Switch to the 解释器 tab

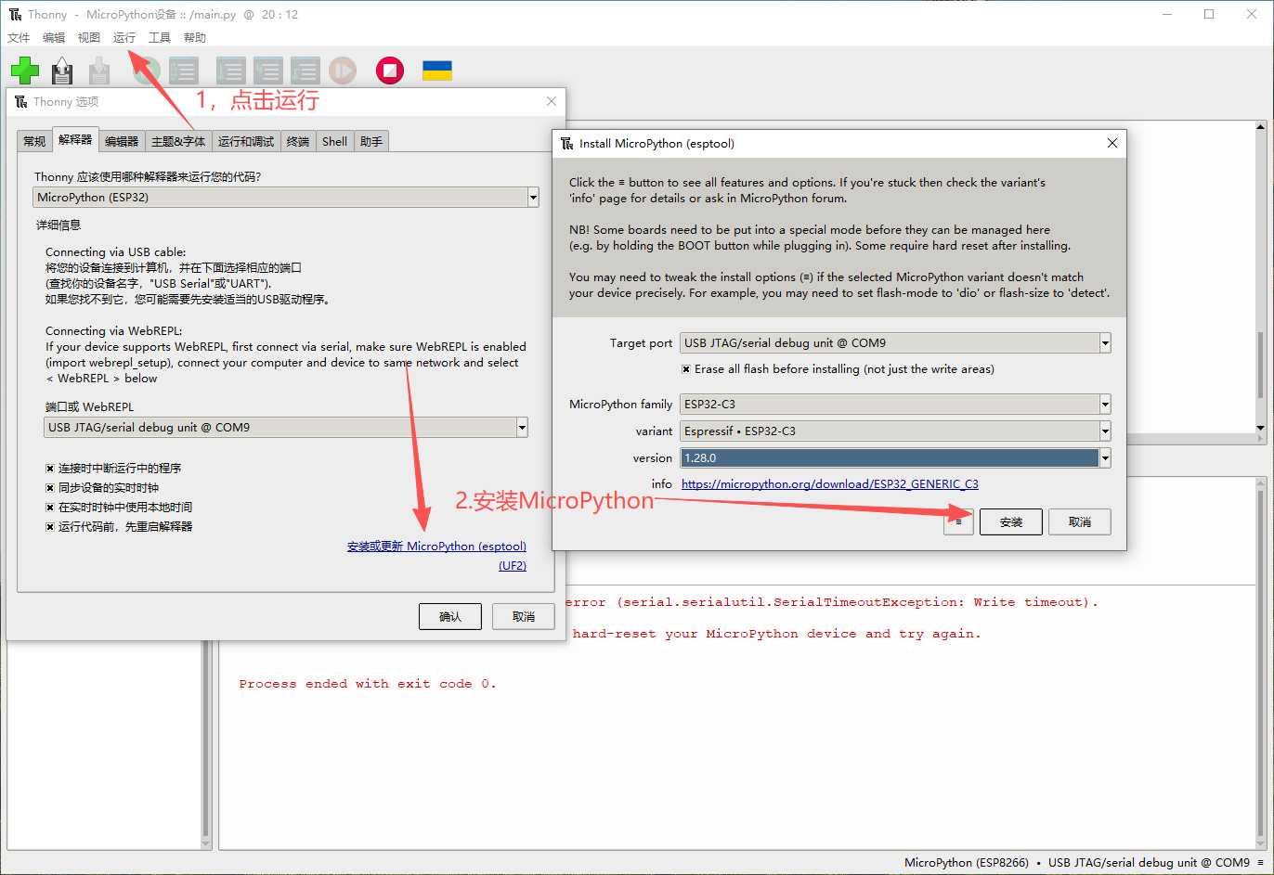point(75,139)
